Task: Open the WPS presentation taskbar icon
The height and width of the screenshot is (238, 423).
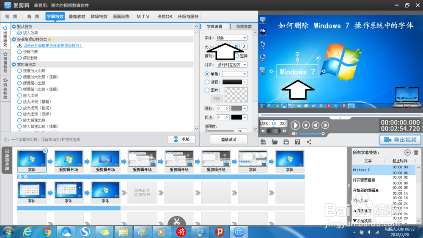Action: tap(219, 232)
